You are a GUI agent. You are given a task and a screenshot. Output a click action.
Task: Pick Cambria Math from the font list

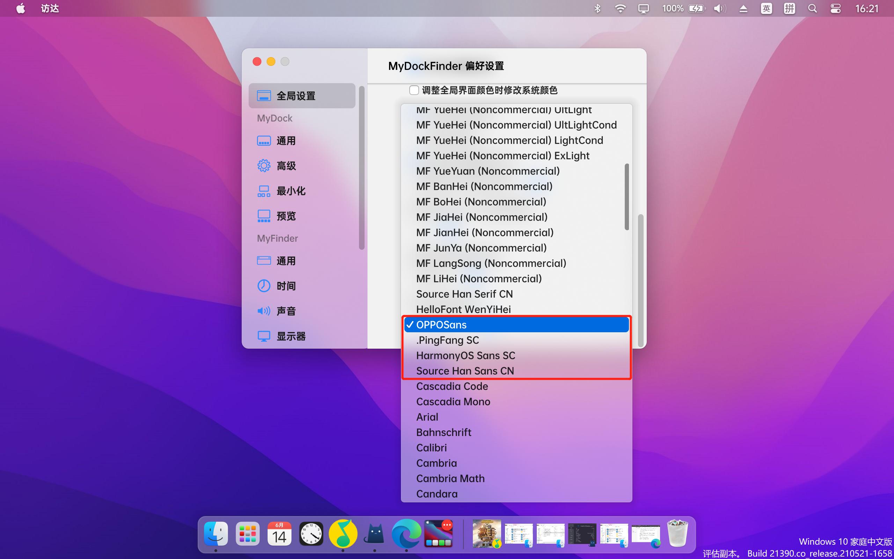(x=450, y=478)
